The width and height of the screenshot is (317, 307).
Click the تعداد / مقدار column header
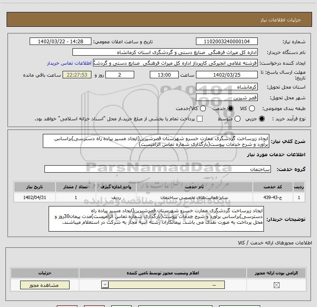tap(76, 187)
